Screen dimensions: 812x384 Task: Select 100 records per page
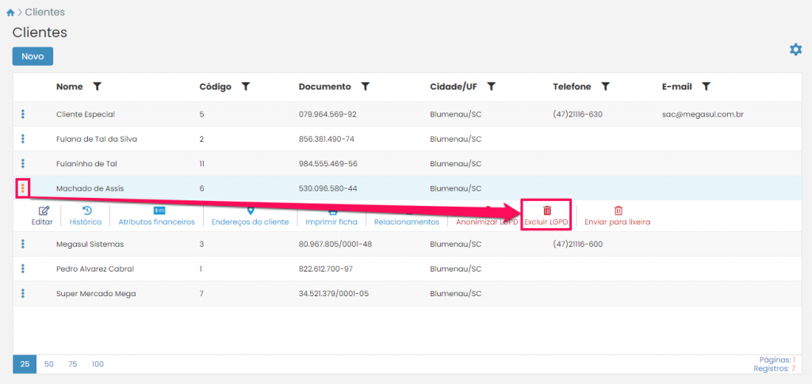click(98, 364)
